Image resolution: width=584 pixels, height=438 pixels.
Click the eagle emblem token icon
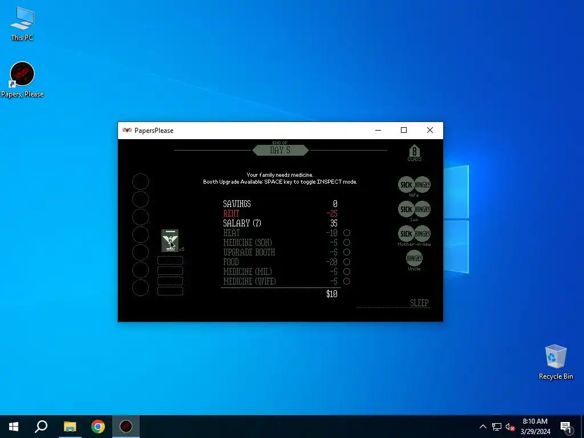click(170, 241)
